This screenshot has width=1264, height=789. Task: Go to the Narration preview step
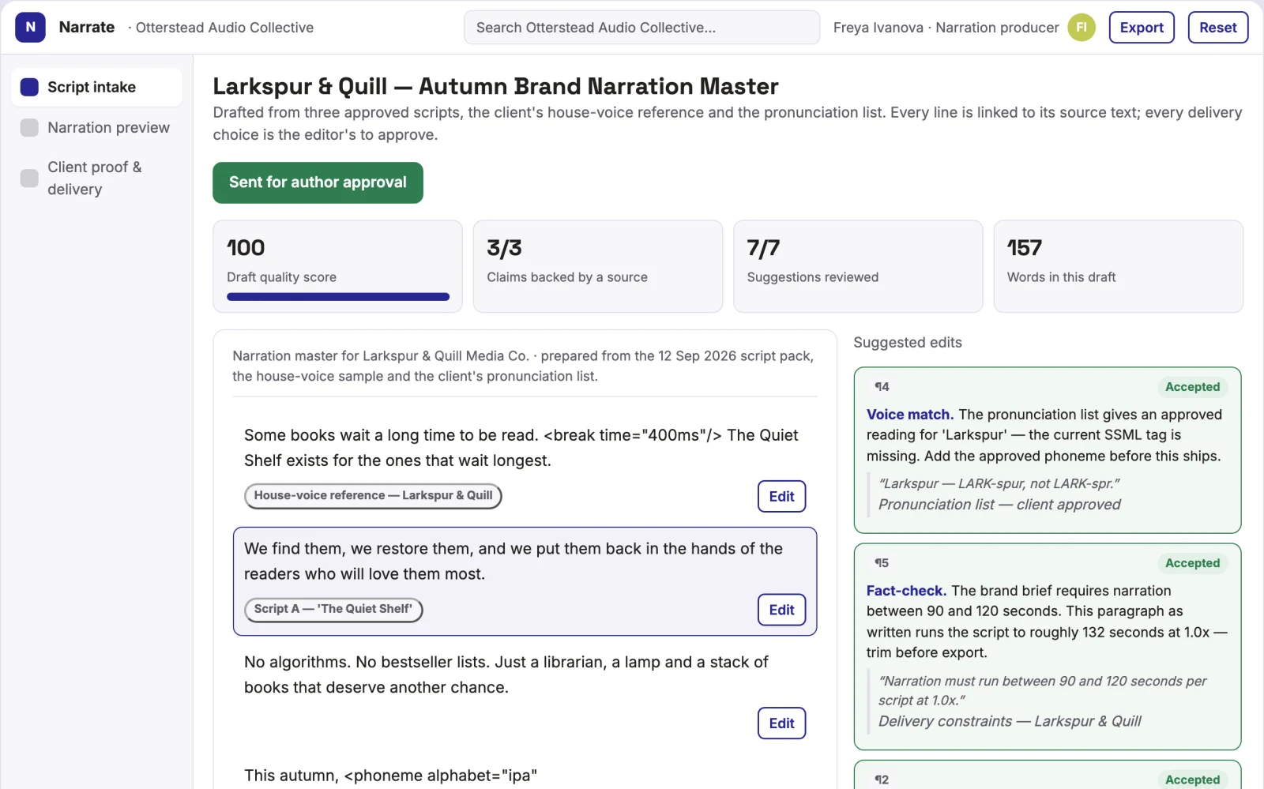point(96,127)
